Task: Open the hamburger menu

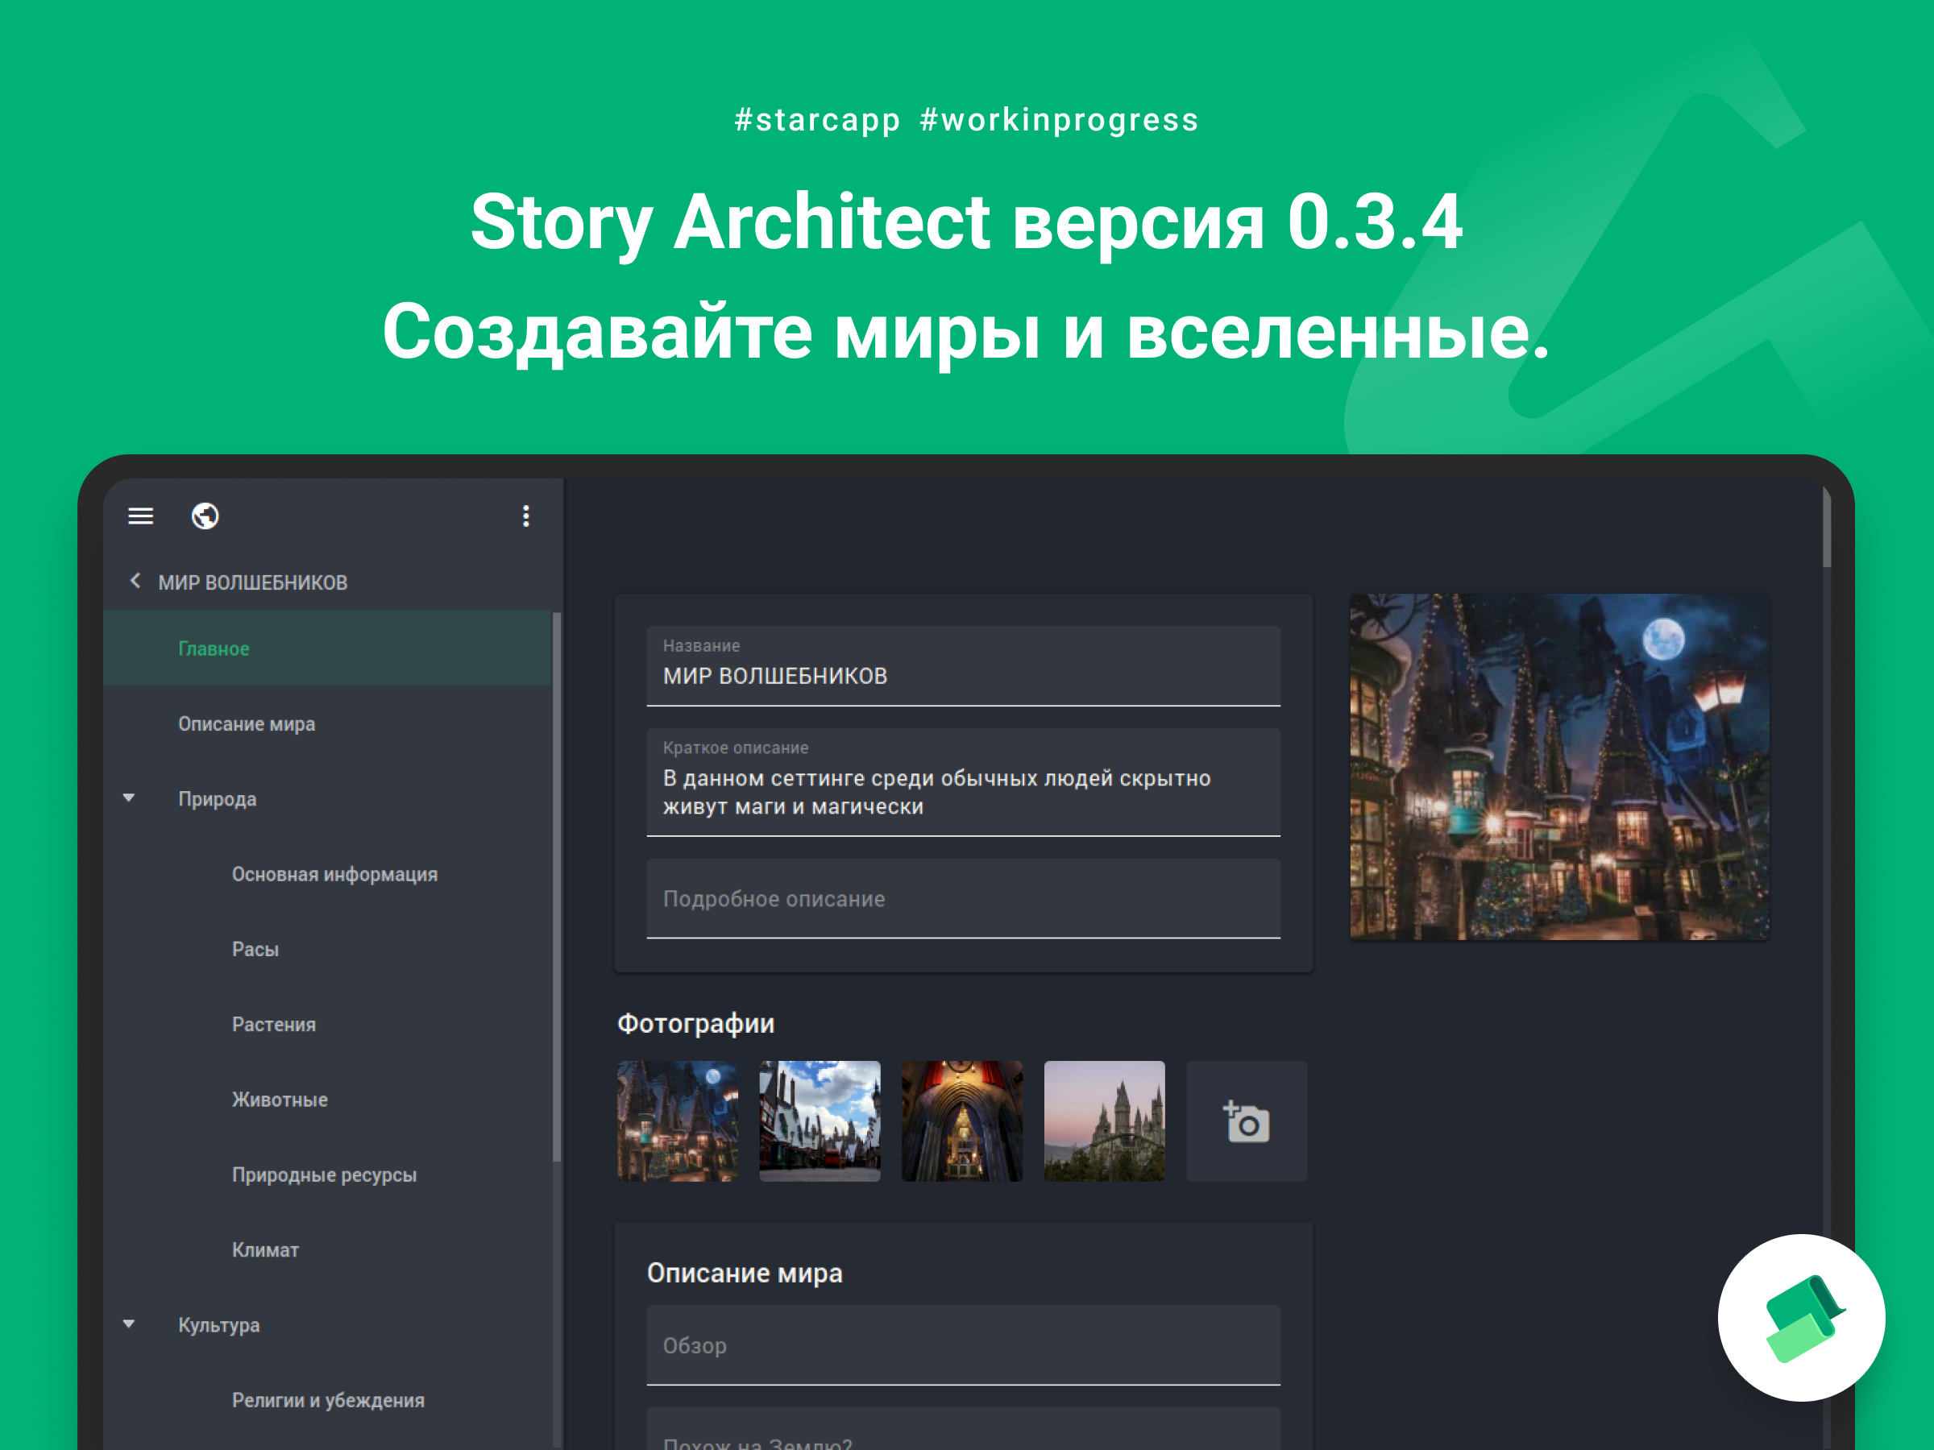Action: [141, 516]
